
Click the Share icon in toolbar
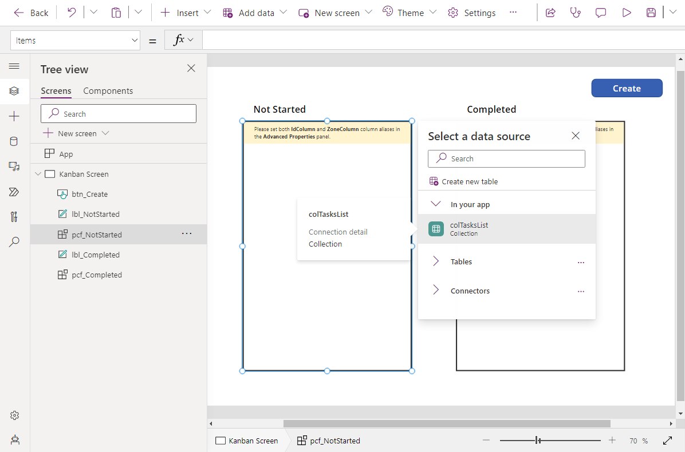click(550, 13)
